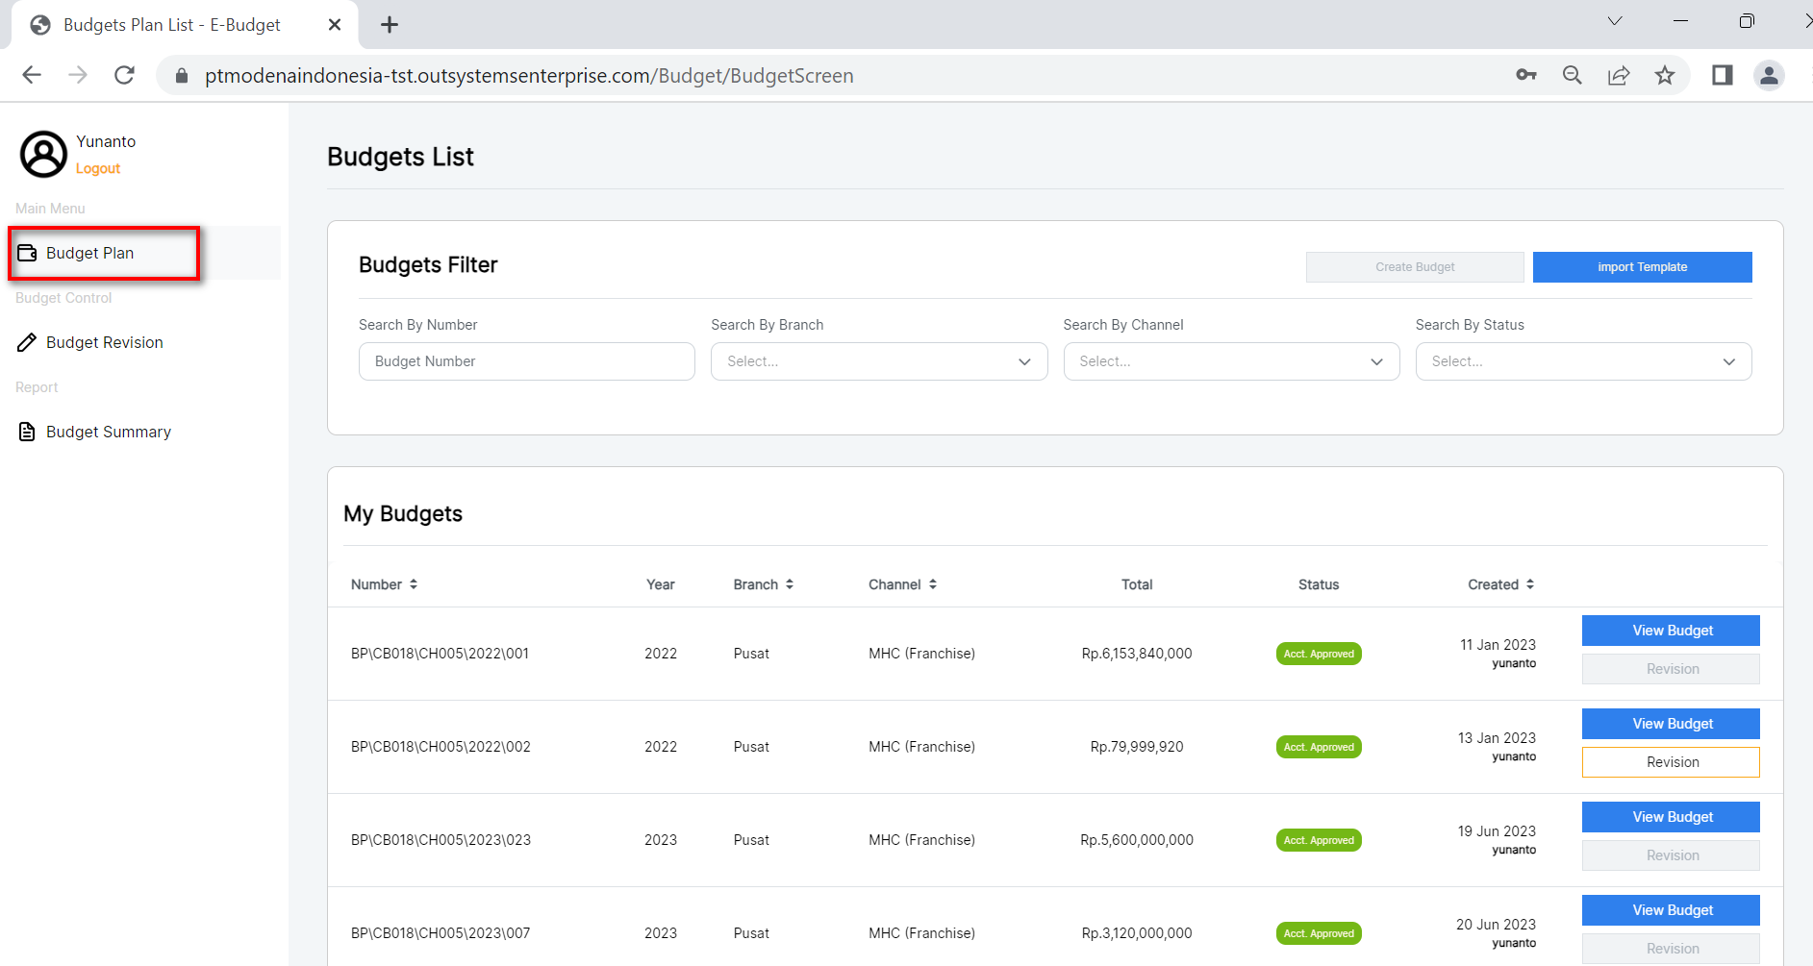Click the share page icon in address bar
Screen dimensions: 1813x966
1619,75
